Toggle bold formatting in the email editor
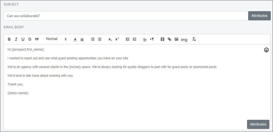Screen dimensions: 273x132 coord(9,39)
